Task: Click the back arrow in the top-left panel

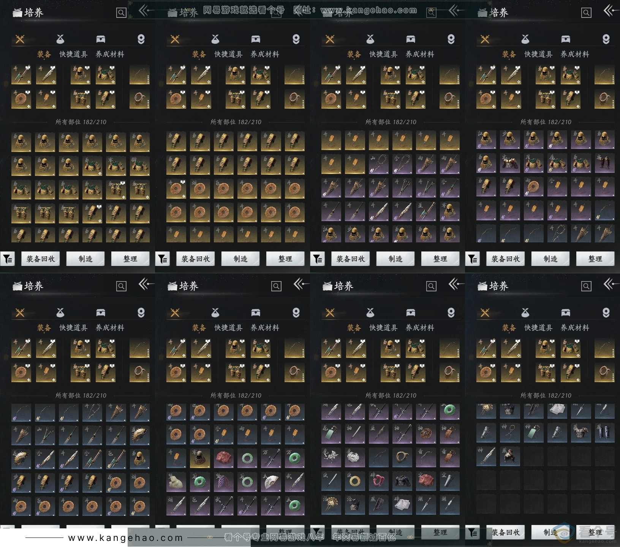Action: pyautogui.click(x=147, y=10)
